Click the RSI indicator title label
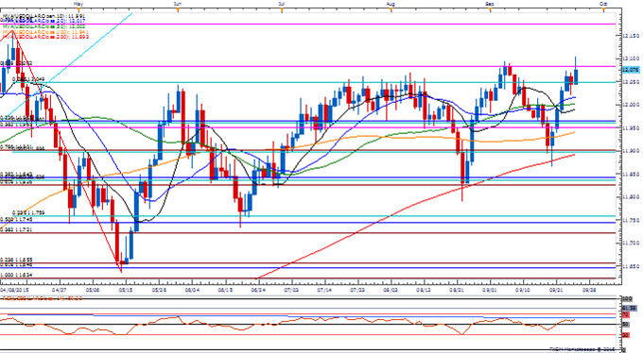 coord(43,298)
